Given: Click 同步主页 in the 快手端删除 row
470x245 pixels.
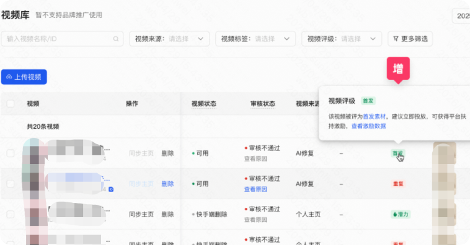Looking at the screenshot, I should click(141, 214).
